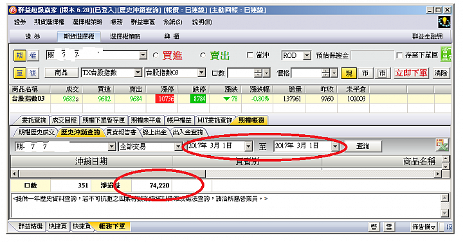Click the results horizontal scrollbar right arrow
This screenshot has width=463, height=242.
click(438, 174)
